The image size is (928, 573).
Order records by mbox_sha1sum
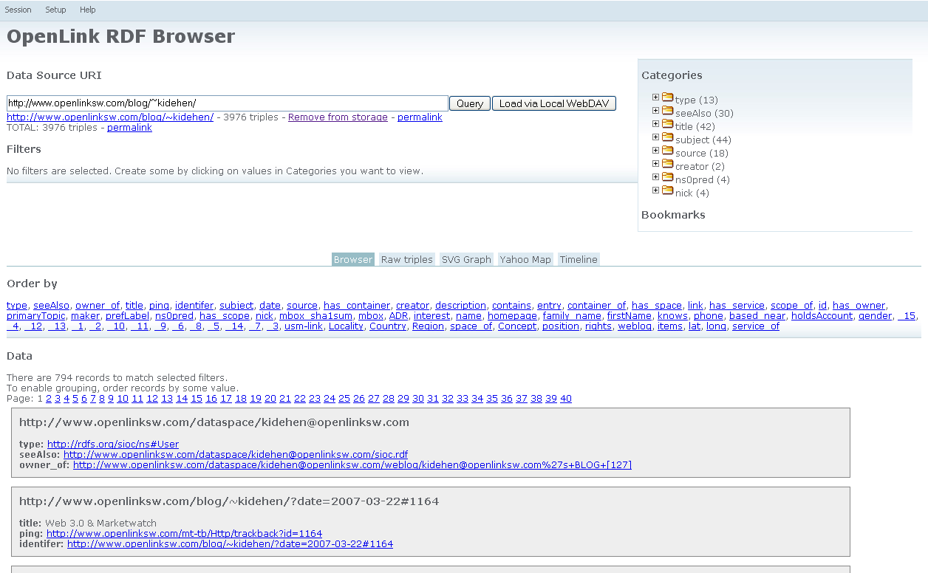(x=316, y=315)
